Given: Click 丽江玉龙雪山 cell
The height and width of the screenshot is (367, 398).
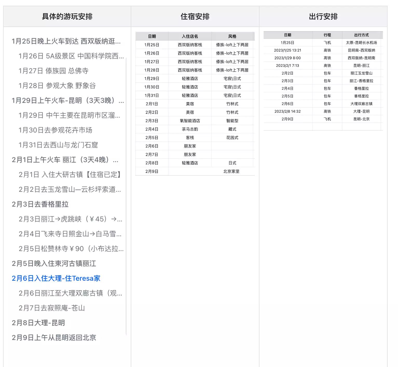Looking at the screenshot, I should (361, 73).
